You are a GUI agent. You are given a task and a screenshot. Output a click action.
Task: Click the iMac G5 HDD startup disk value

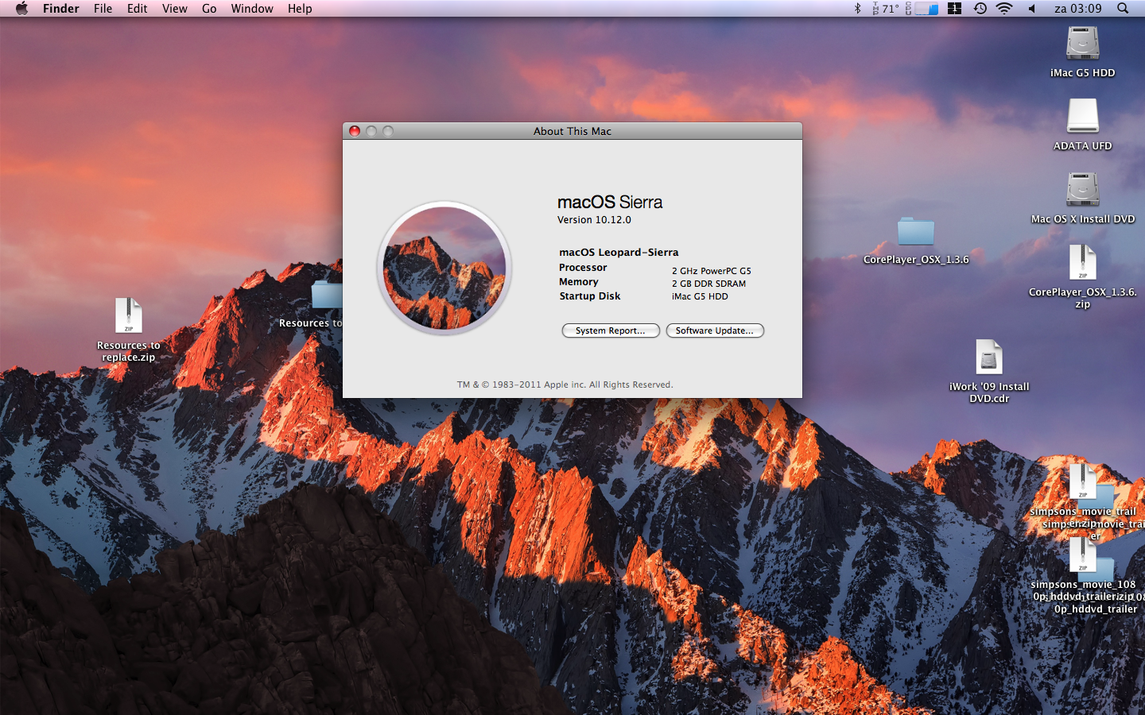pos(700,296)
